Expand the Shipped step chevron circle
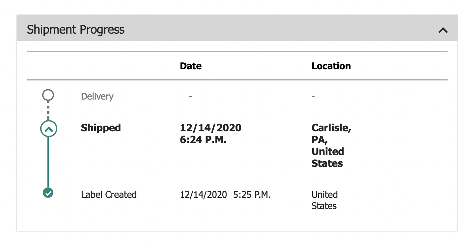Image resolution: width=469 pixels, height=246 pixels. (48, 129)
